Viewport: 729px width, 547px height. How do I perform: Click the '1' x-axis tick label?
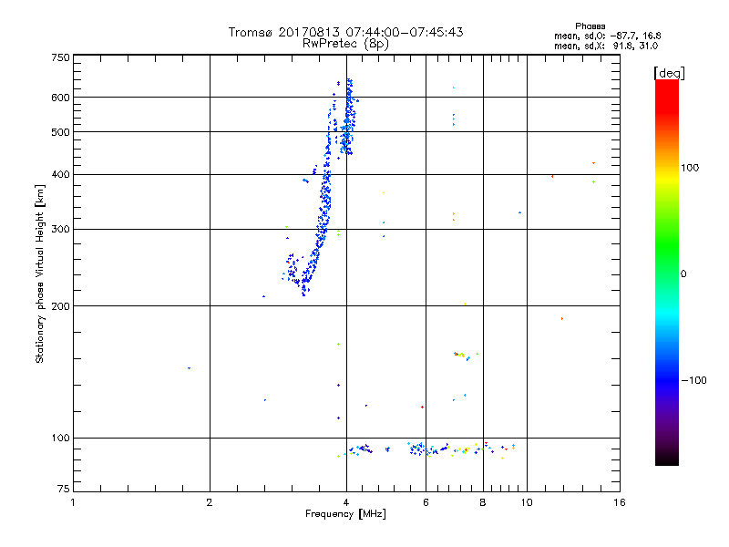[73, 502]
